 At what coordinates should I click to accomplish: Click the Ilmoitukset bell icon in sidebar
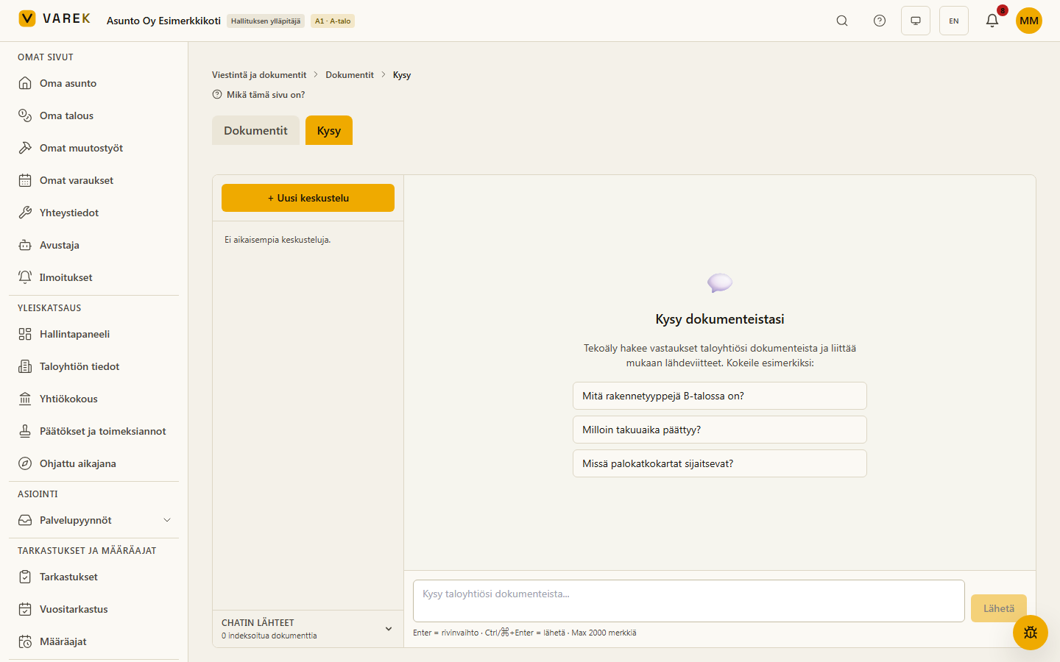click(25, 277)
